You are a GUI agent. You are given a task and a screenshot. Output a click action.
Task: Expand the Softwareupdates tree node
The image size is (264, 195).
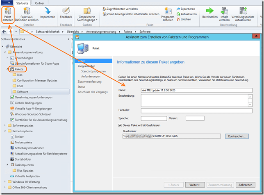[5, 125]
